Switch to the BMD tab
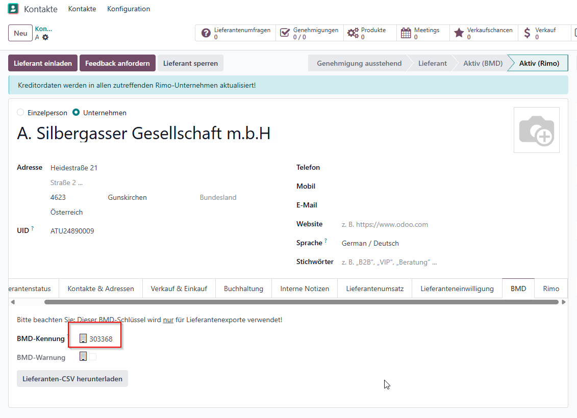The image size is (577, 418). point(518,289)
